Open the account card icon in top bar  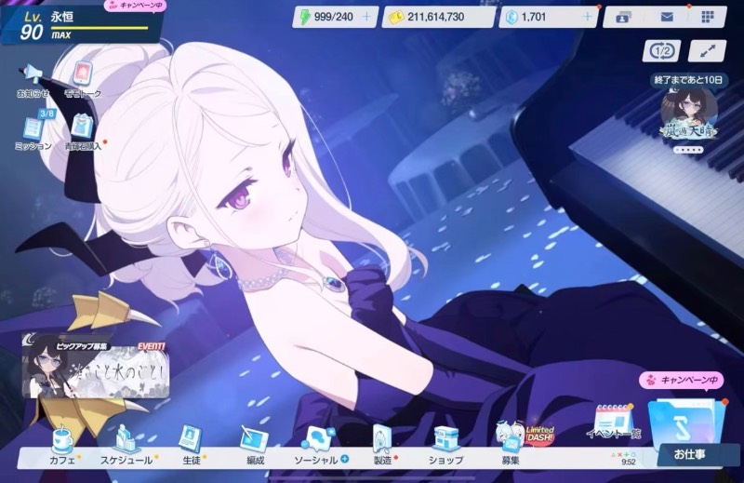click(622, 18)
